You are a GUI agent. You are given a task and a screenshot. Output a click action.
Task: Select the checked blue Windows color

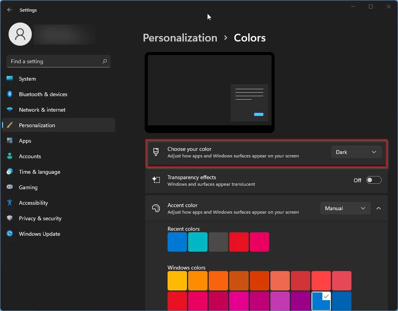click(321, 301)
